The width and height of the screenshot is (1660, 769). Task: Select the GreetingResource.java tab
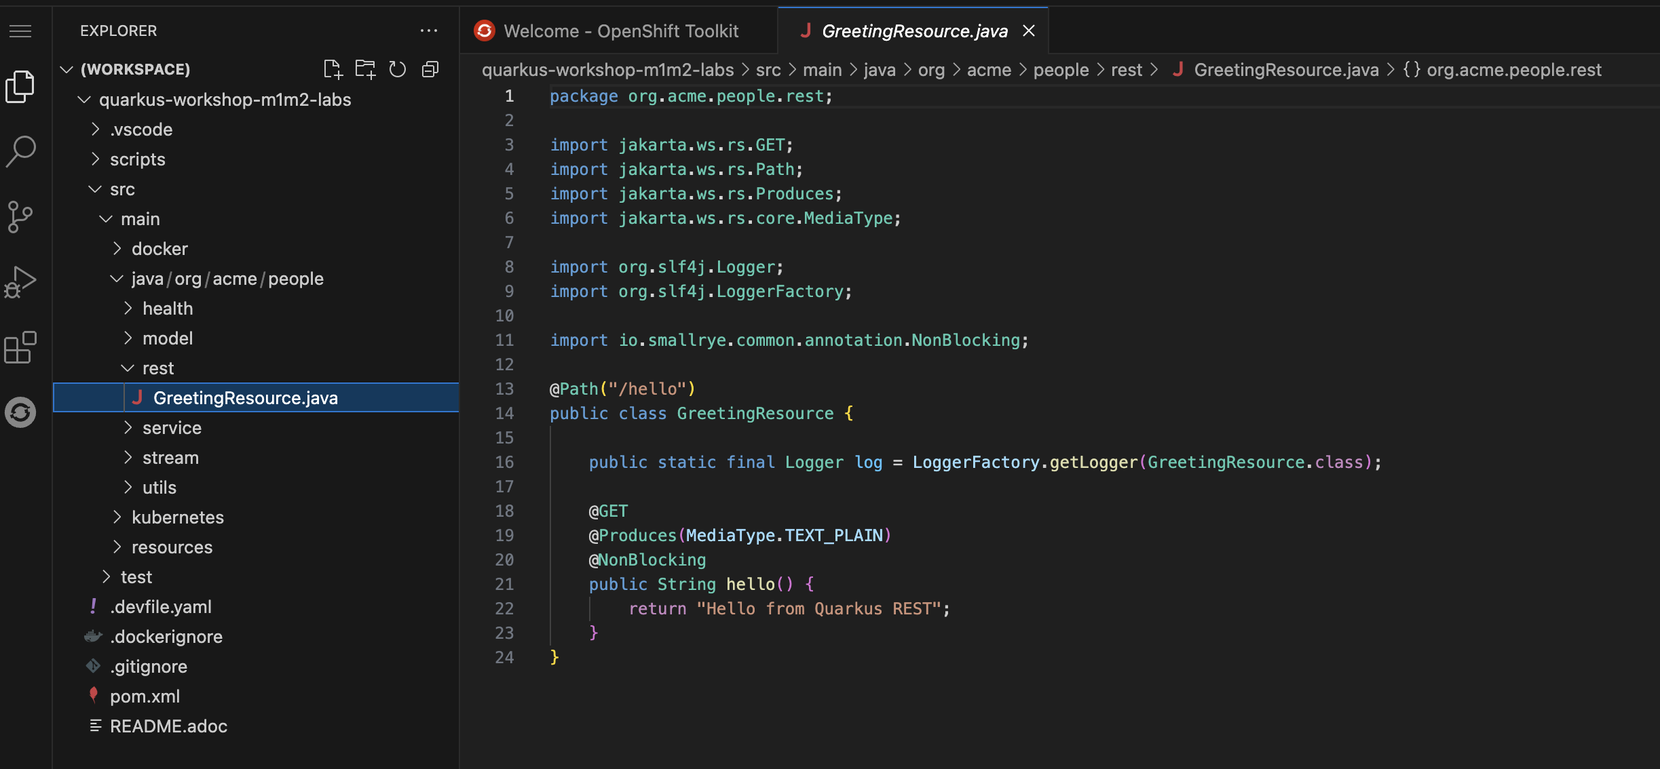point(912,31)
